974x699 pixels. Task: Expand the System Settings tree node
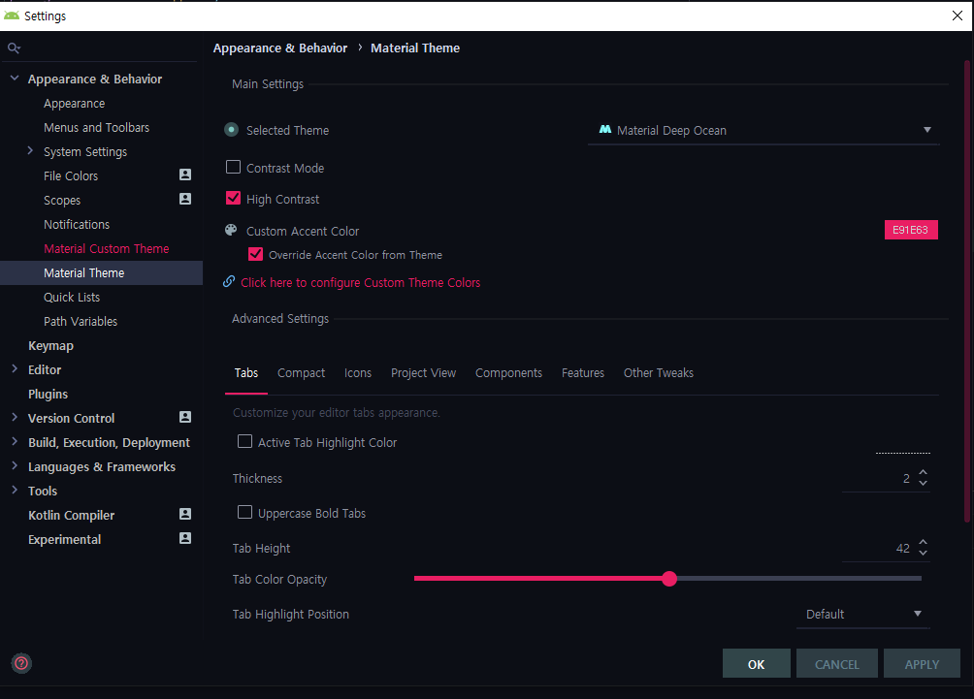click(30, 151)
